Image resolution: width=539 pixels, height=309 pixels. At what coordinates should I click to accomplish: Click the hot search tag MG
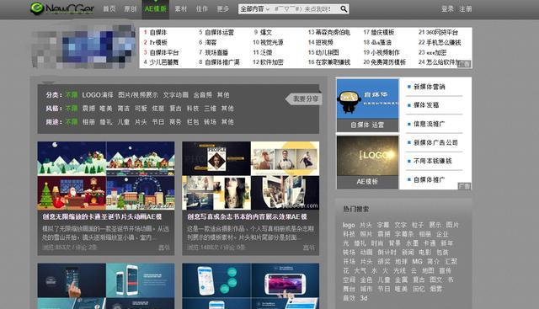417,261
